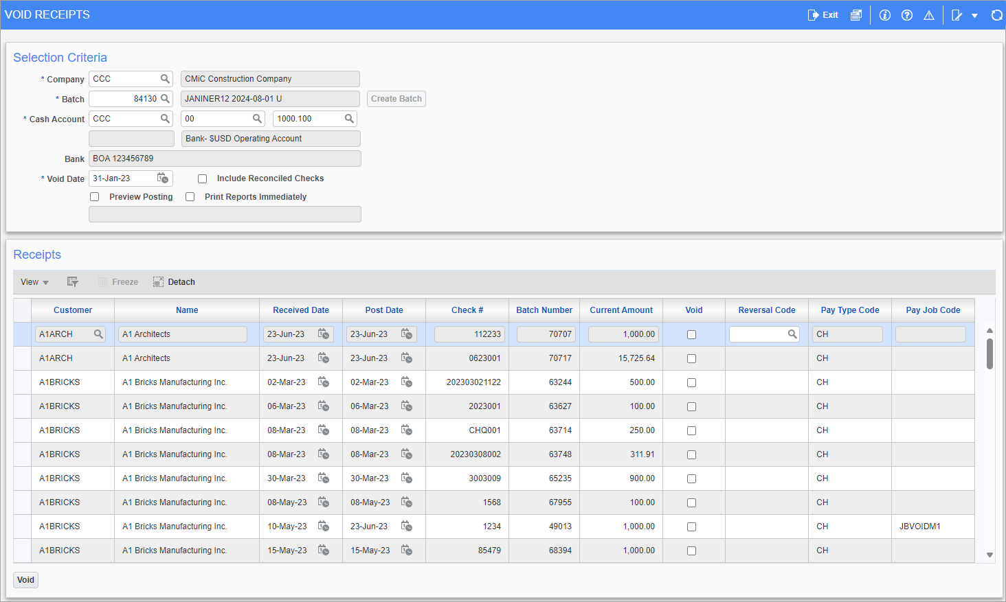Click table scrollbar up arrow
1006x602 pixels.
pyautogui.click(x=990, y=331)
